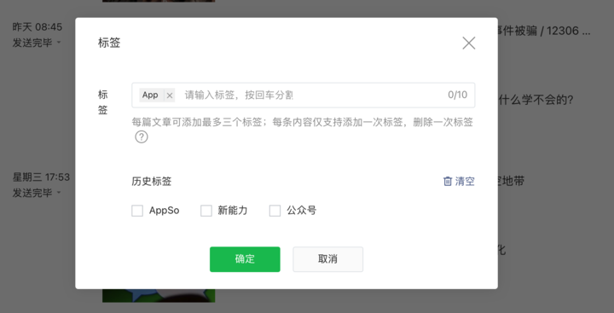This screenshot has height=313, width=614.
Task: Select the App tag chip in the field
Action: (150, 96)
